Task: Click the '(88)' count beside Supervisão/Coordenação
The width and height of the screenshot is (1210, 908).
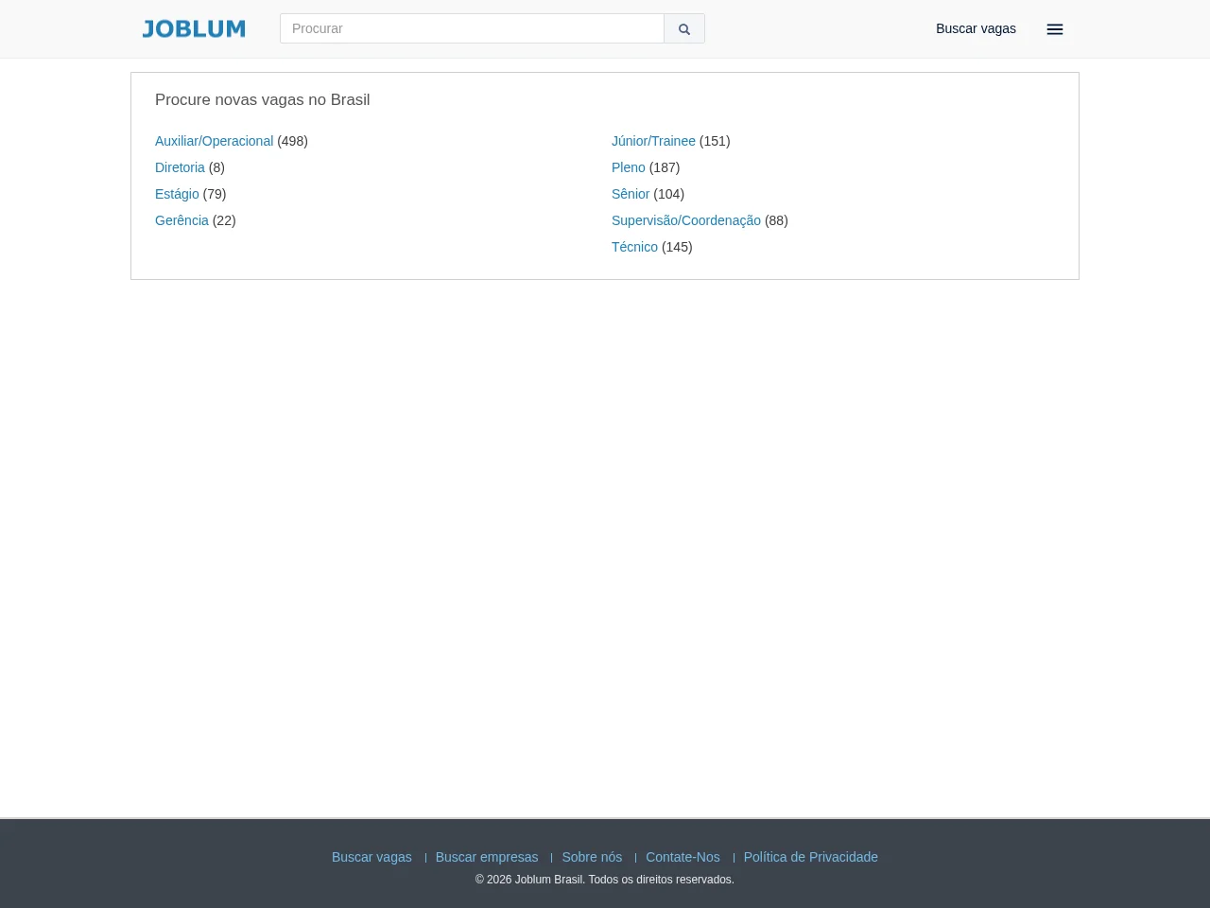Action: point(776,220)
